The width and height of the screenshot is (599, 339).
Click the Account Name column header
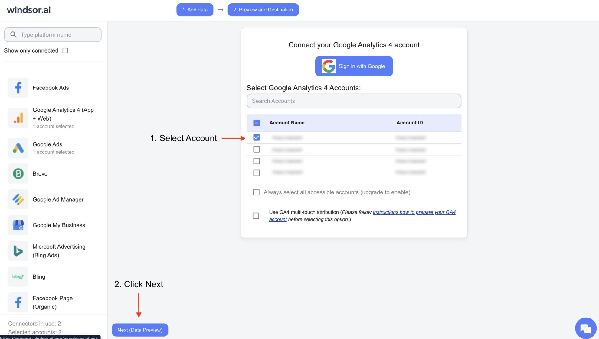(287, 123)
